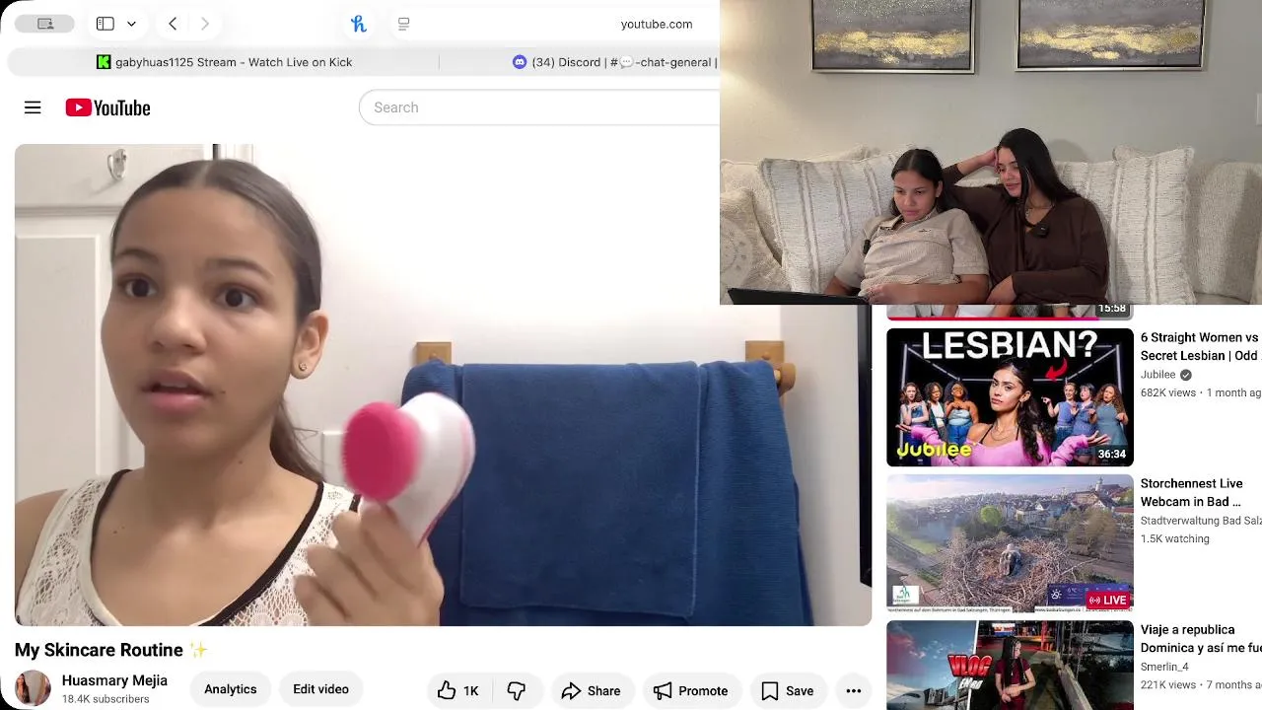Viewport: 1262px width, 710px height.
Task: Open the sidebar options dropdown arrow
Action: click(131, 24)
